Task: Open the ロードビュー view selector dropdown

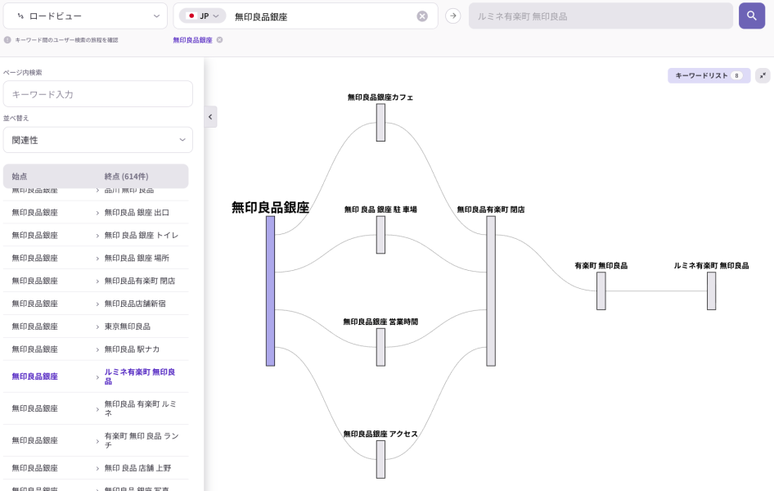Action: click(x=86, y=15)
